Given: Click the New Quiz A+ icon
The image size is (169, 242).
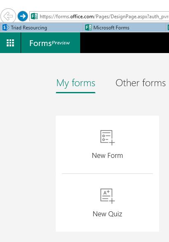Looking at the screenshot, I should pyautogui.click(x=107, y=196).
